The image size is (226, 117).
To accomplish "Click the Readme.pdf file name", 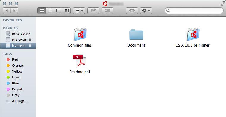I will [80, 72].
